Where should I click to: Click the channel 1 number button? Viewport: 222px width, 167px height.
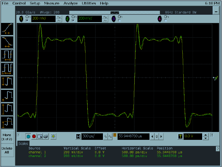pos(21,19)
